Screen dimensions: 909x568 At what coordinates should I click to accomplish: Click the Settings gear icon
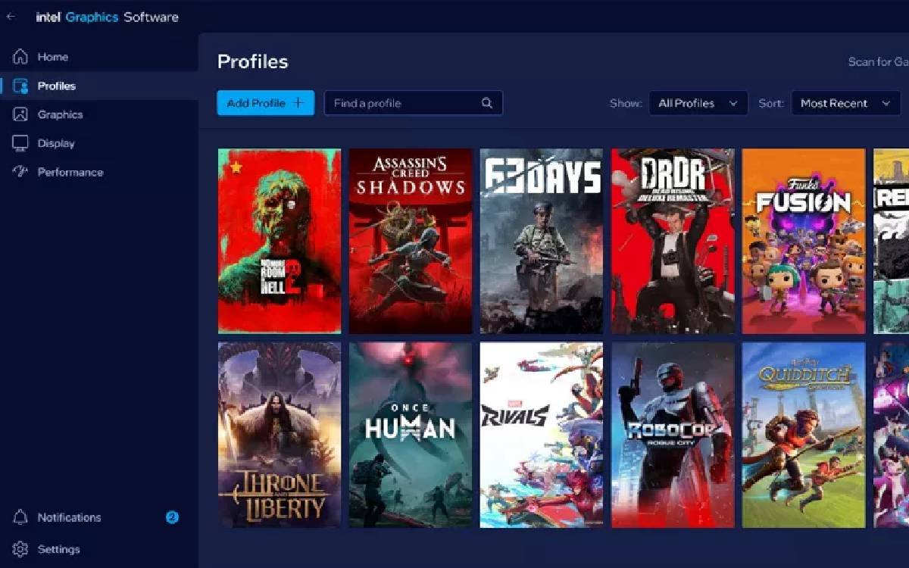(20, 549)
